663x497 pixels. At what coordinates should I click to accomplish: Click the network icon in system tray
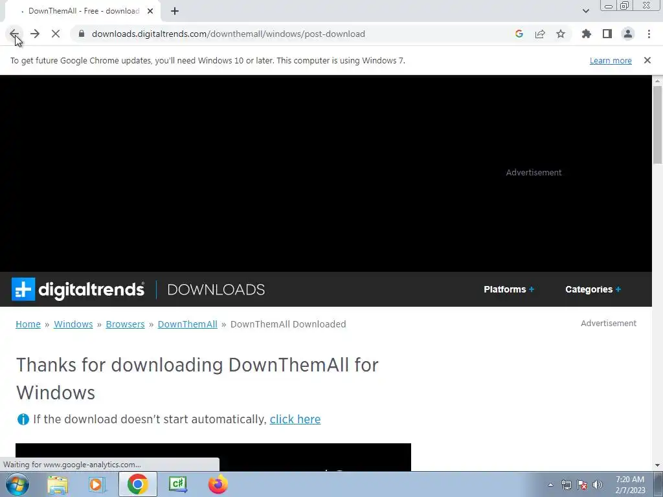[566, 485]
